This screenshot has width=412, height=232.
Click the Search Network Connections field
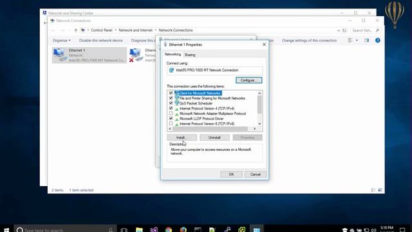(365, 30)
